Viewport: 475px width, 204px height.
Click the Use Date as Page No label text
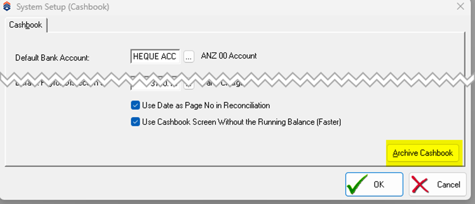[206, 106]
